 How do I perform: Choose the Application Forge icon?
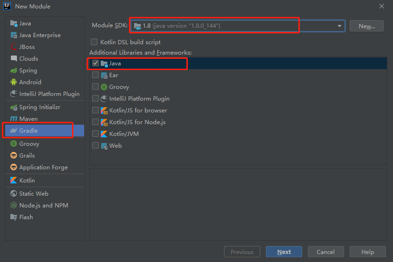click(x=14, y=167)
